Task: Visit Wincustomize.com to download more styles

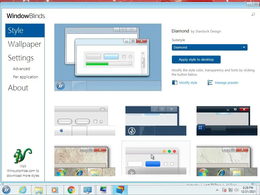Action: [x=23, y=171]
